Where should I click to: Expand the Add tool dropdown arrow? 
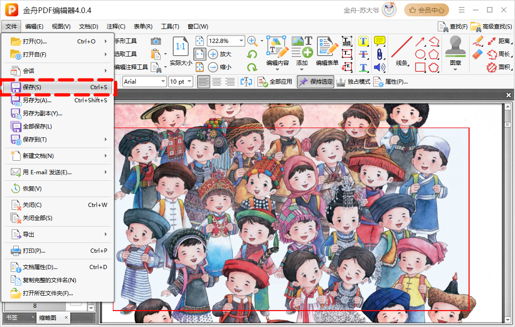(302, 70)
